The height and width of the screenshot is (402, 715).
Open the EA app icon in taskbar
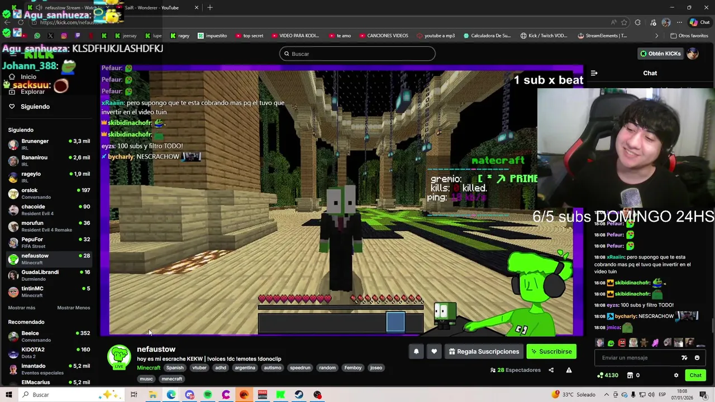click(244, 395)
